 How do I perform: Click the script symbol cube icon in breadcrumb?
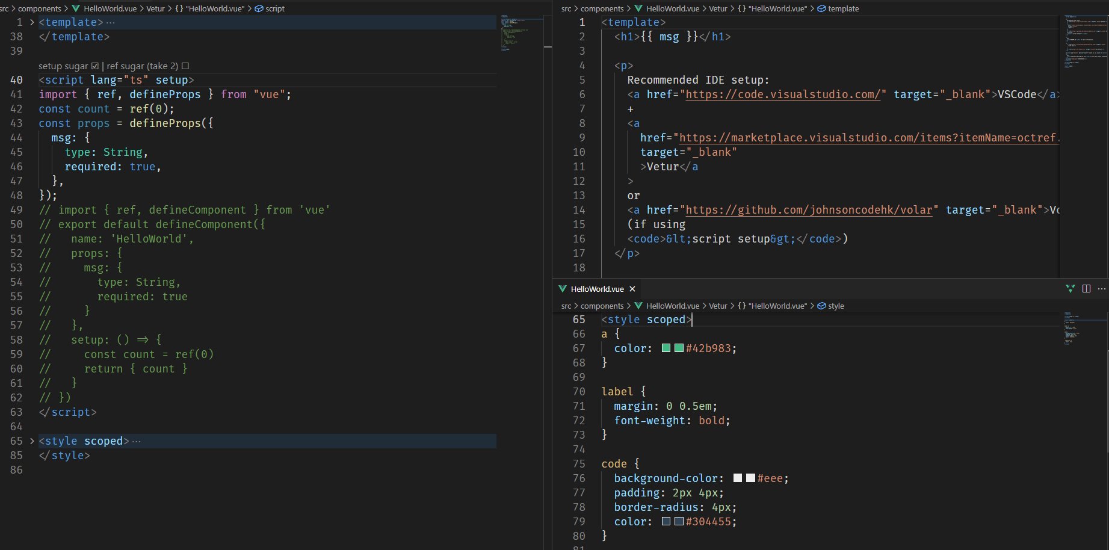click(259, 8)
